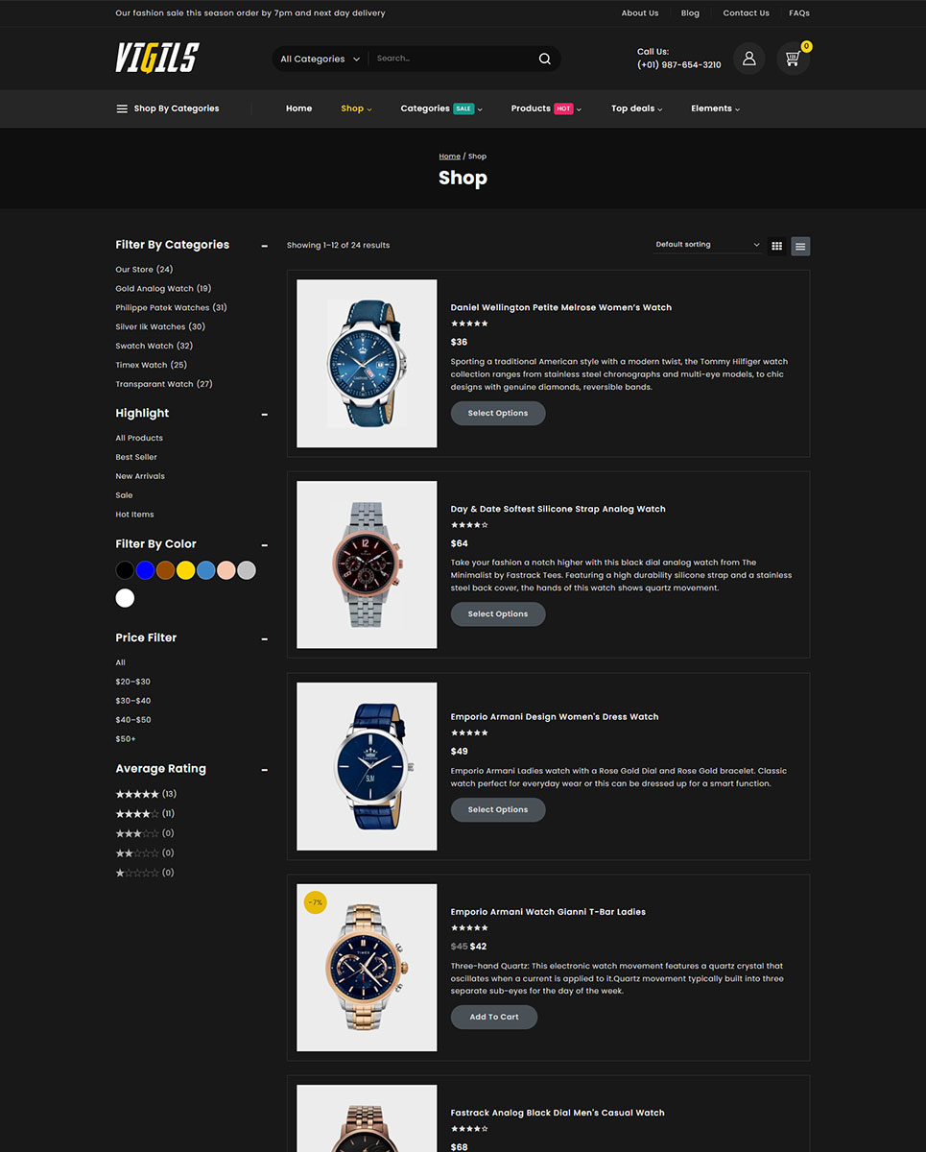Click inside the search input field
This screenshot has height=1152, width=926.
(451, 59)
